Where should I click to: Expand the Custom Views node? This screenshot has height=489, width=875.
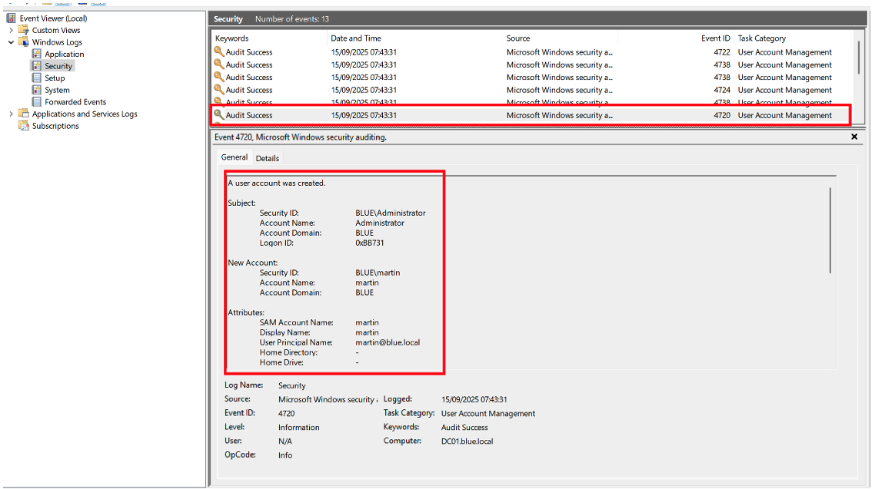click(x=11, y=31)
